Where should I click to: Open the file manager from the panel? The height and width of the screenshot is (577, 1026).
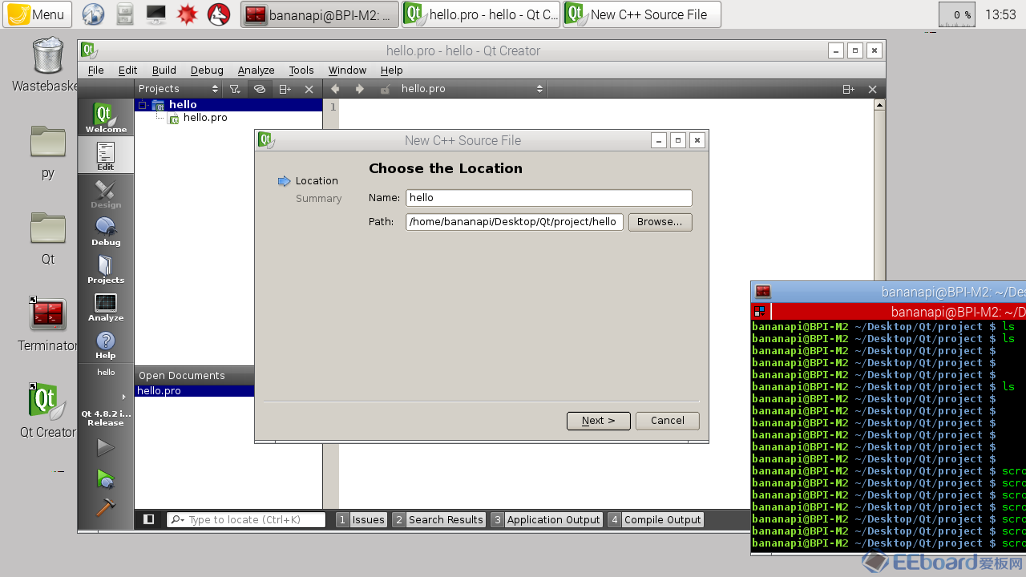(x=124, y=14)
